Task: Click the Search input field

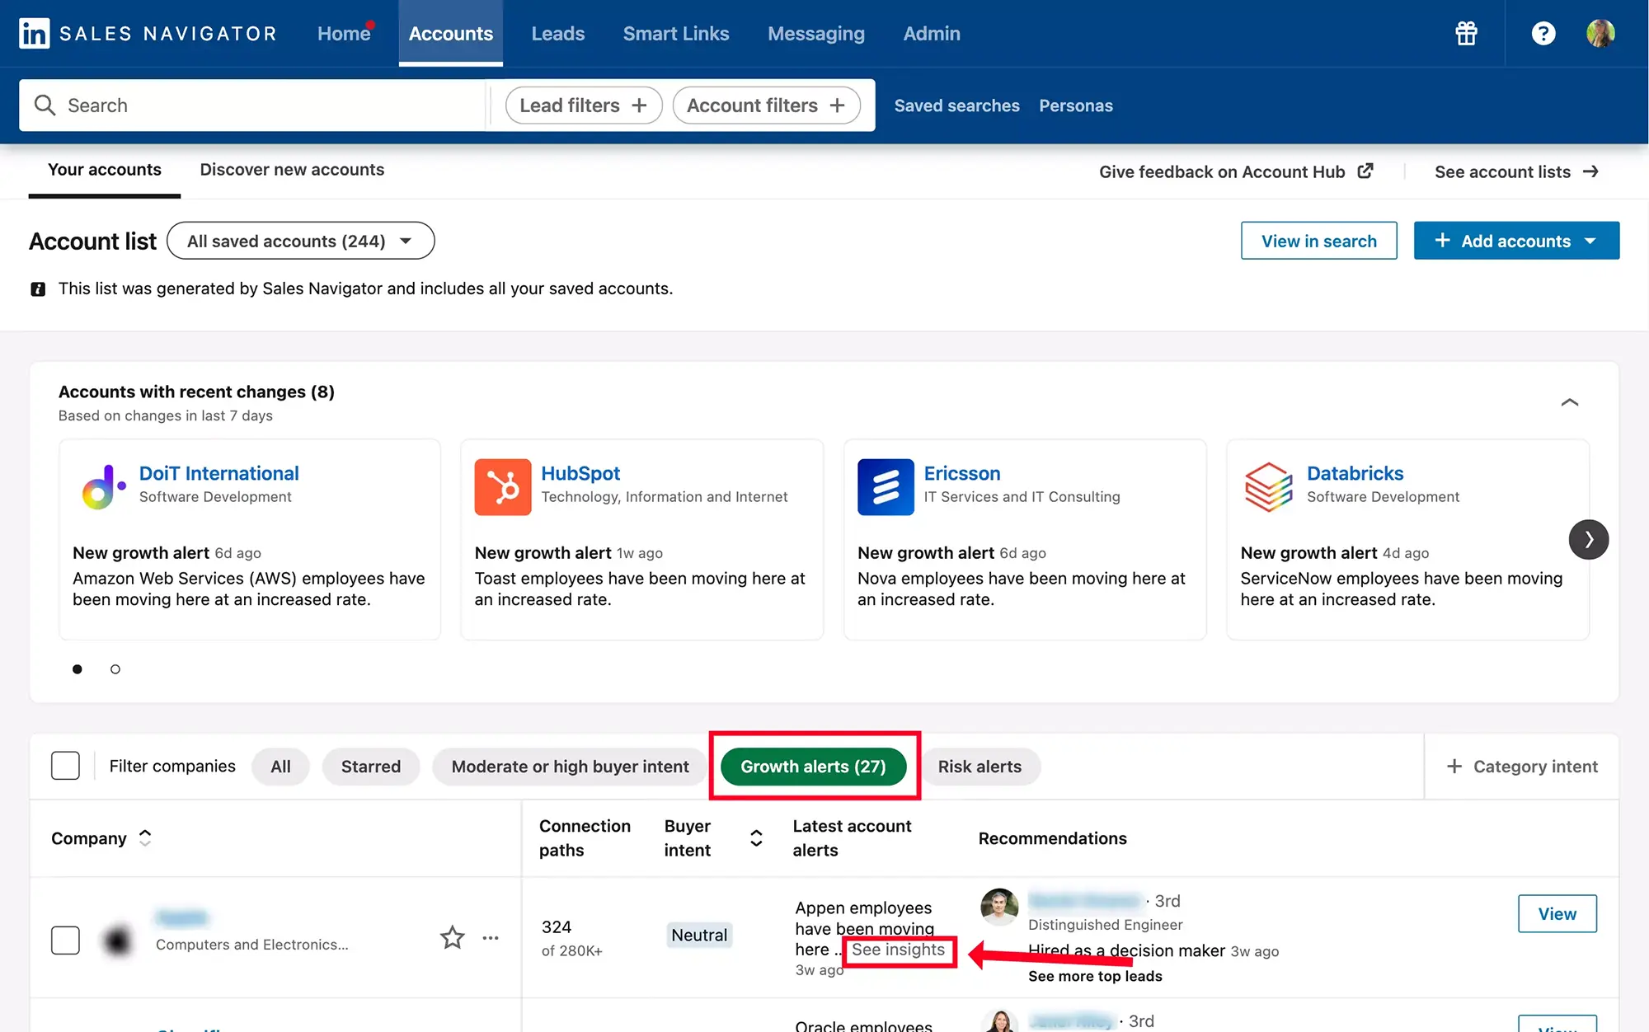Action: click(x=256, y=105)
